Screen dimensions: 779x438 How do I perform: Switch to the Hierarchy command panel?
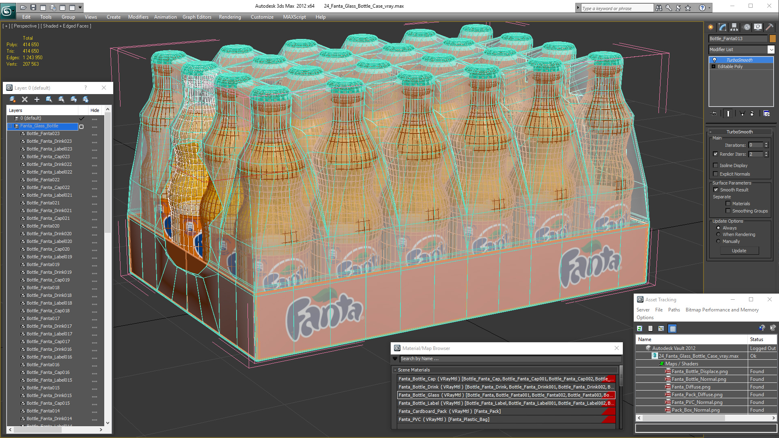tap(734, 27)
